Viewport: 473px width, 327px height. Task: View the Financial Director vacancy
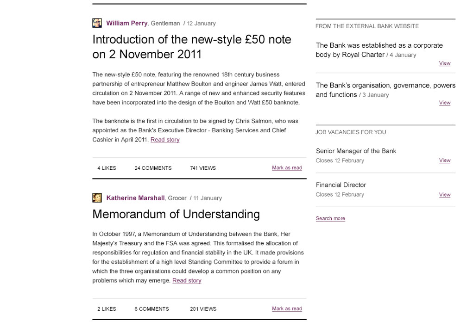(x=445, y=195)
